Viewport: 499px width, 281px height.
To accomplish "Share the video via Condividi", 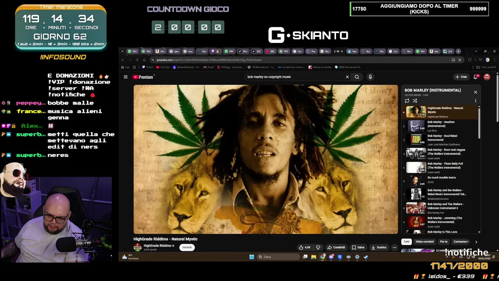I will 336,247.
